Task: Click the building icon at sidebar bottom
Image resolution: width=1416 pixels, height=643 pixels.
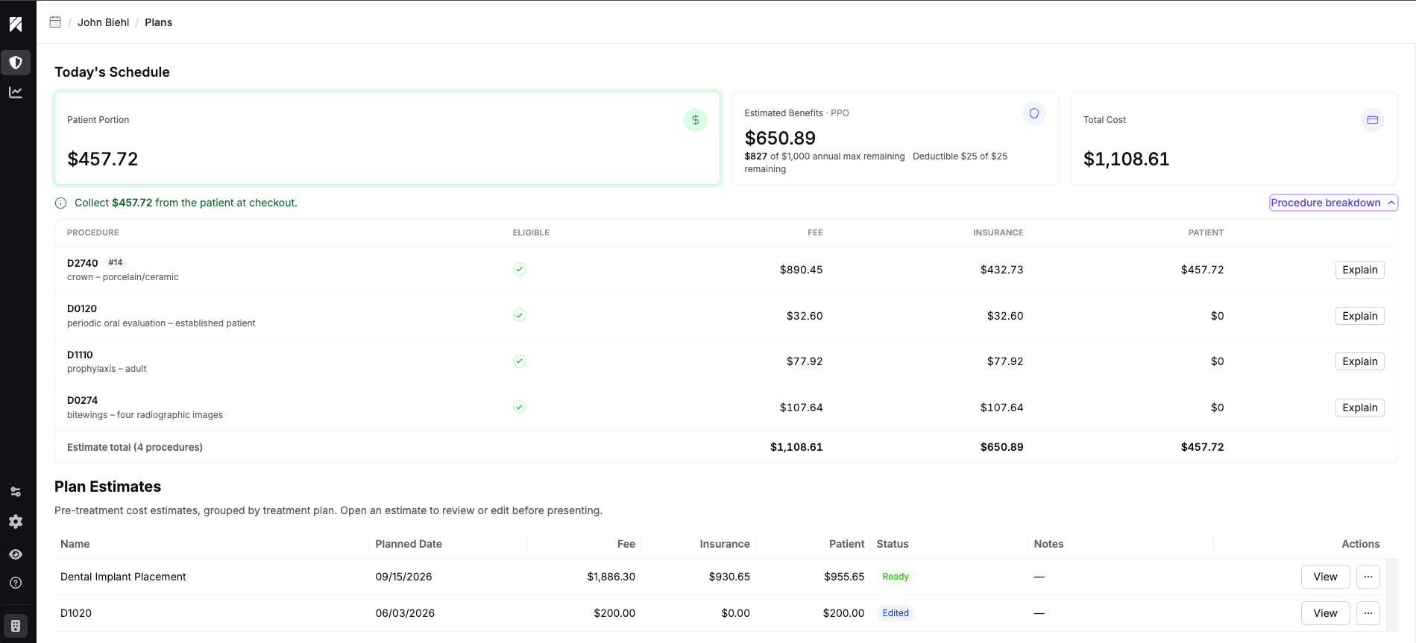Action: [16, 626]
